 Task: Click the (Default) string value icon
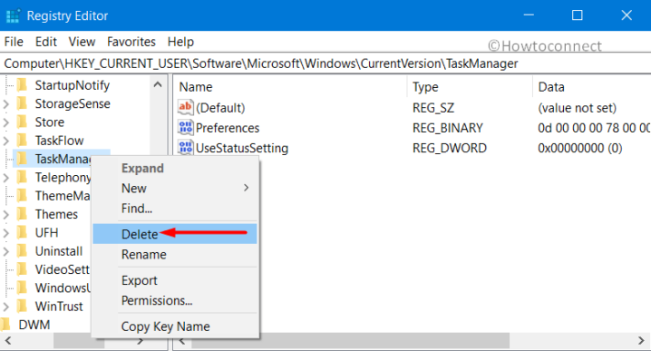coord(185,107)
